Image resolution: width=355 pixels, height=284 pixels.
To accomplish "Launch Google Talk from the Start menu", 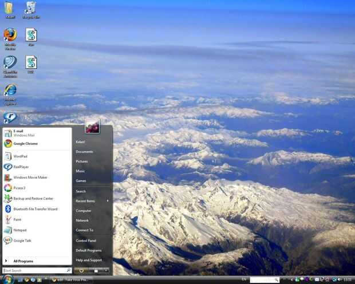I will (x=37, y=240).
